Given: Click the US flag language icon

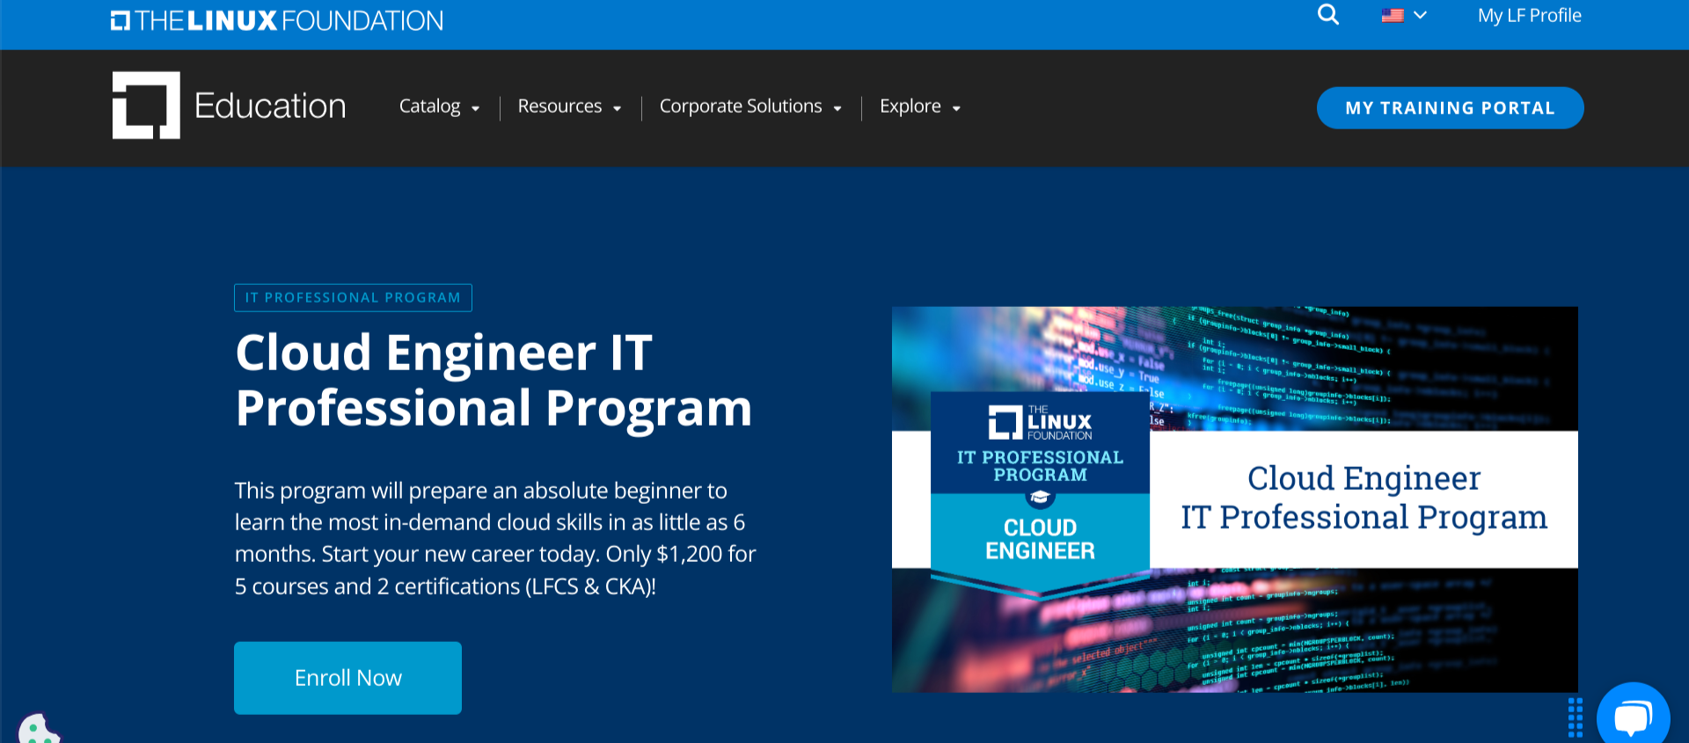Looking at the screenshot, I should tap(1392, 15).
